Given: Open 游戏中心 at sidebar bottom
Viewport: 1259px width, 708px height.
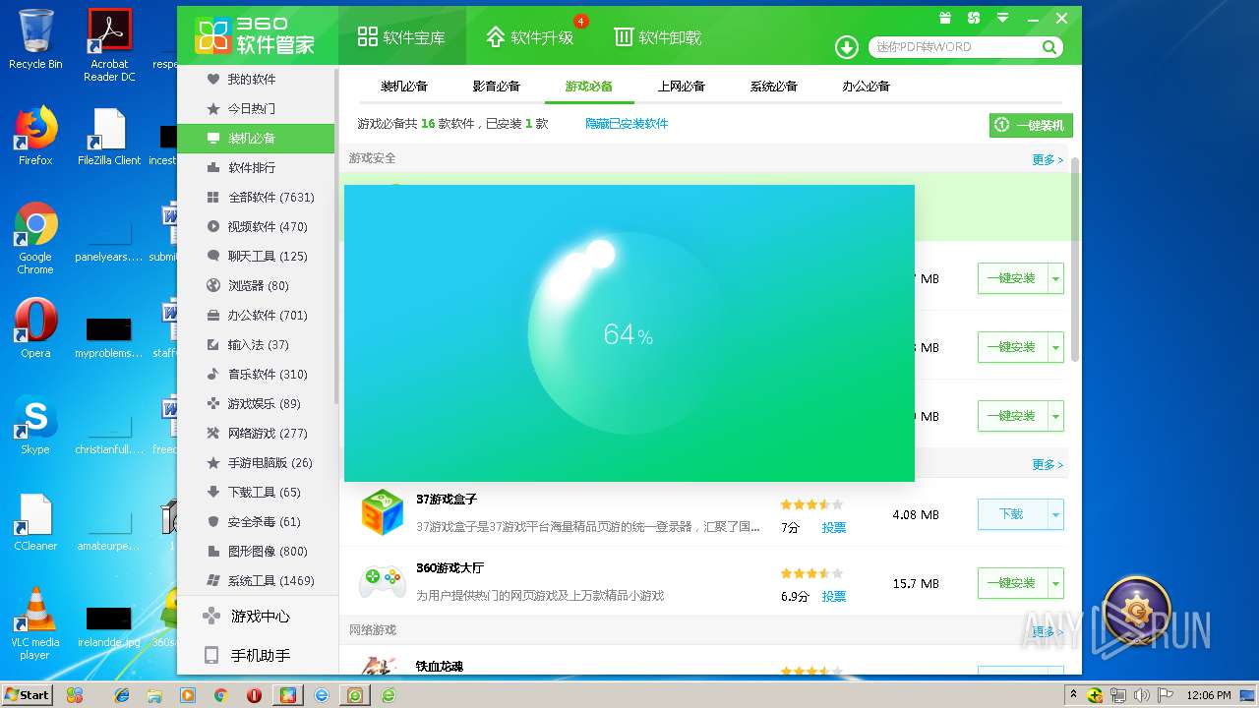Looking at the screenshot, I should tap(256, 617).
